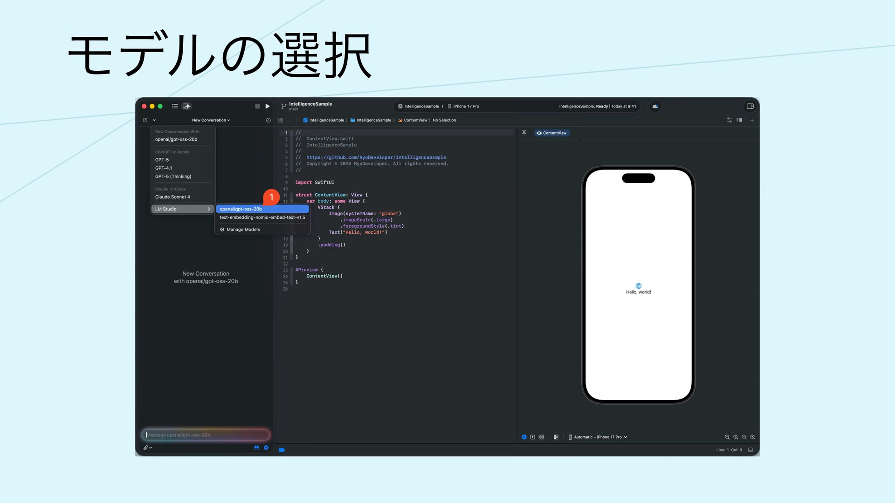895x503 pixels.
Task: Click the new conversation compose icon
Action: click(145, 120)
